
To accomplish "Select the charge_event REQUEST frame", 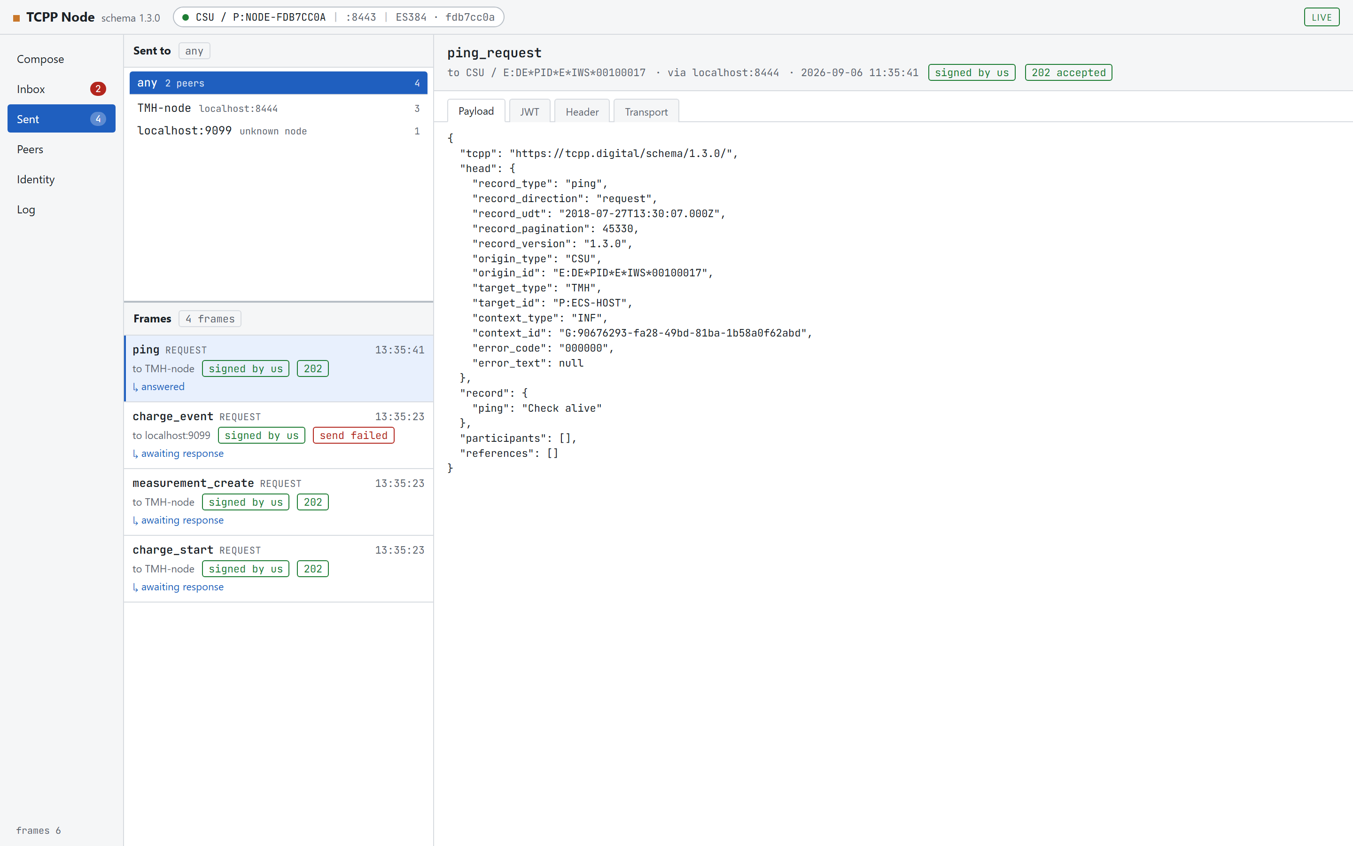I will (x=279, y=435).
